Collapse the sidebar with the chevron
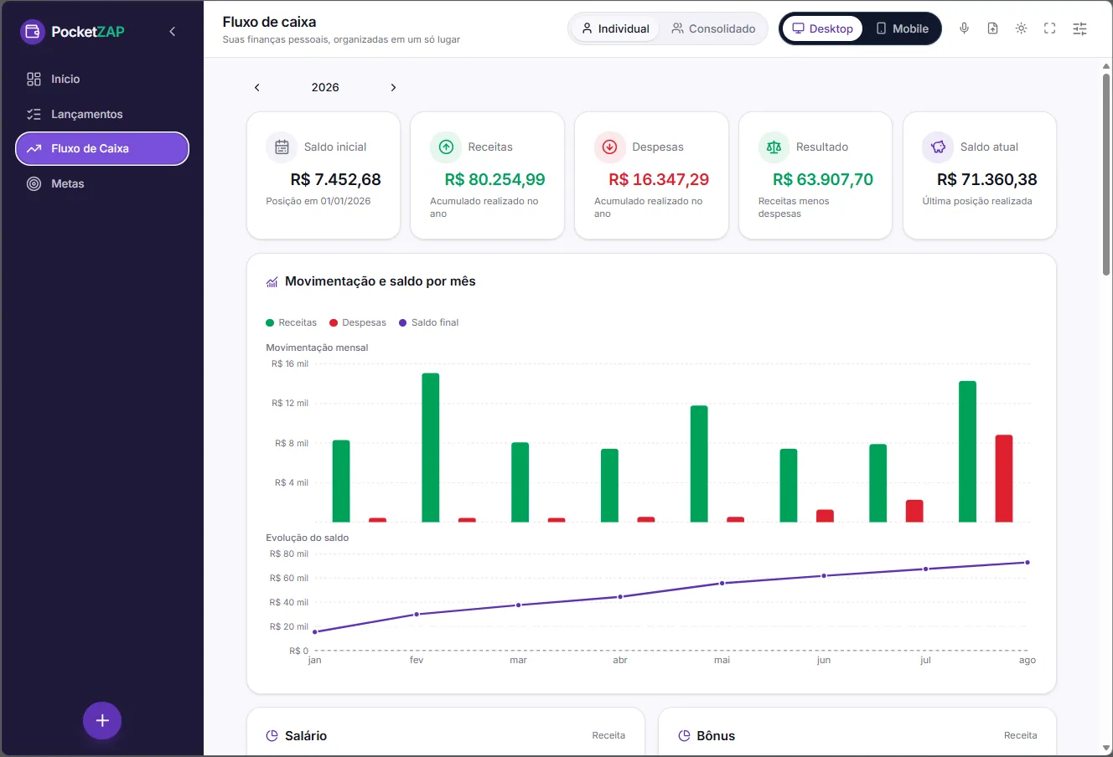This screenshot has width=1113, height=757. click(173, 32)
